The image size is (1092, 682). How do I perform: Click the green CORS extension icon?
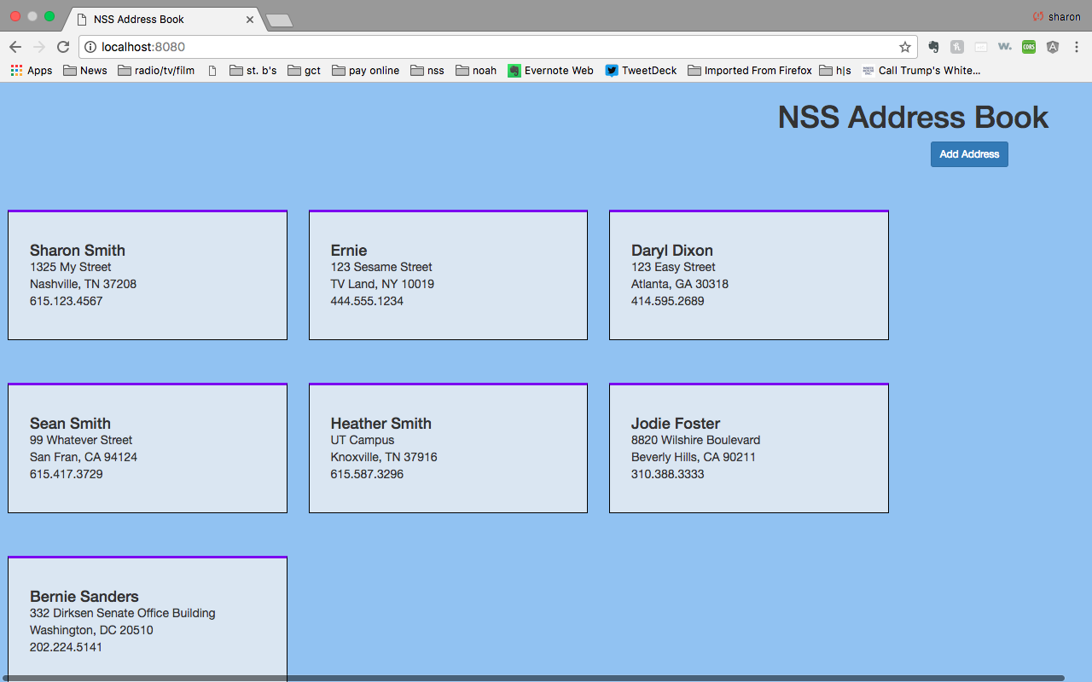(x=1029, y=47)
